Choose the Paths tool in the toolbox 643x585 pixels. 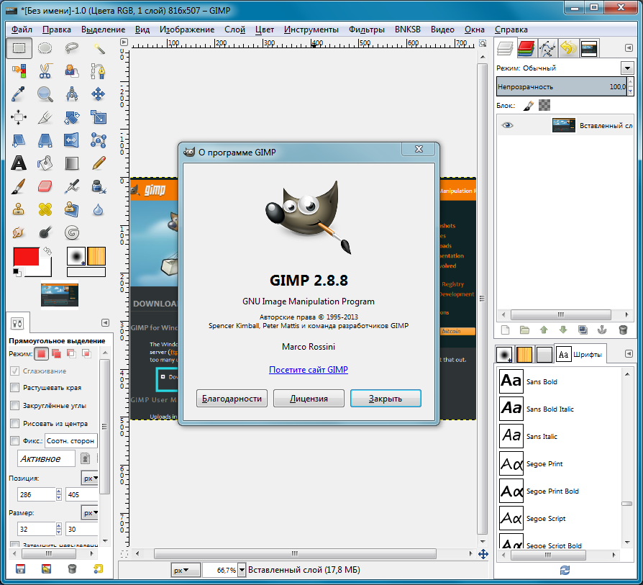(99, 71)
